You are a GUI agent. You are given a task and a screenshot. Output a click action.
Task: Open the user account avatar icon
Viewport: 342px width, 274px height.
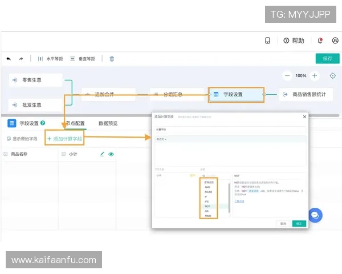tap(335, 41)
